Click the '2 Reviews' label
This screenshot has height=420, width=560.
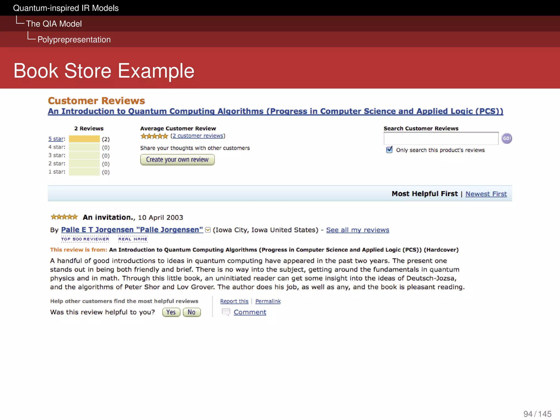click(89, 129)
